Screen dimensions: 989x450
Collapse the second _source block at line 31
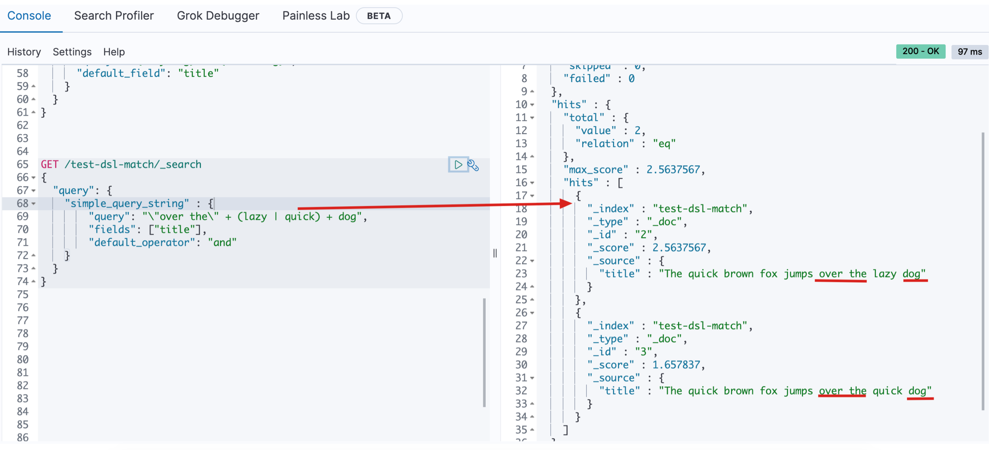(532, 378)
